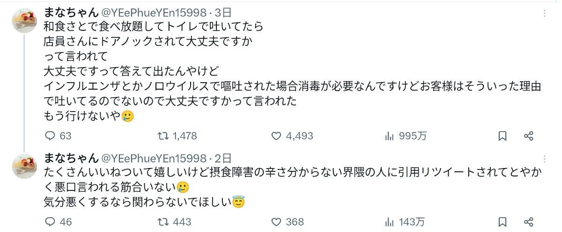562x232 pixels.
Task: Click first tweet's profile avatar
Action: coord(24,21)
